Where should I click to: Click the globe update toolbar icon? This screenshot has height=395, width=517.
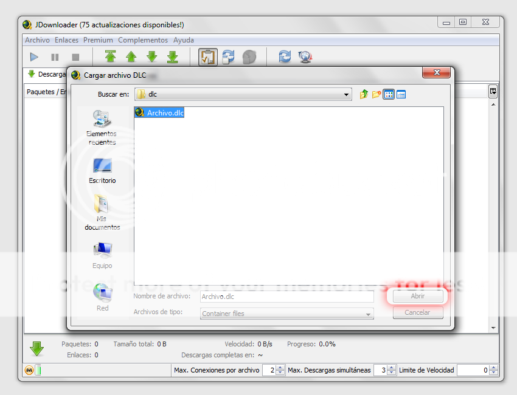(x=305, y=57)
